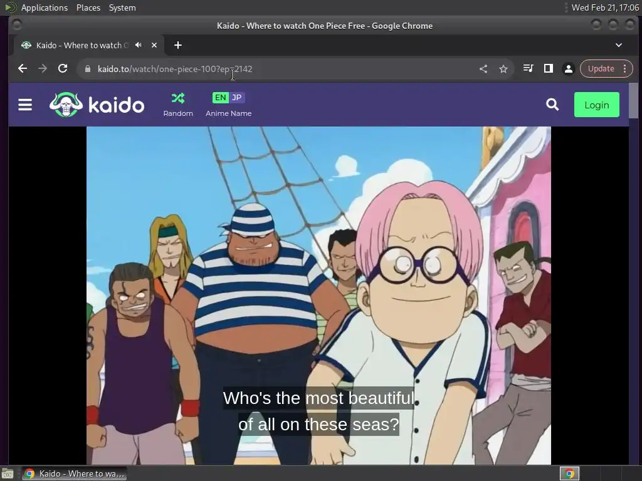The height and width of the screenshot is (481, 642).
Task: Switch anime names to JP
Action: 236,97
